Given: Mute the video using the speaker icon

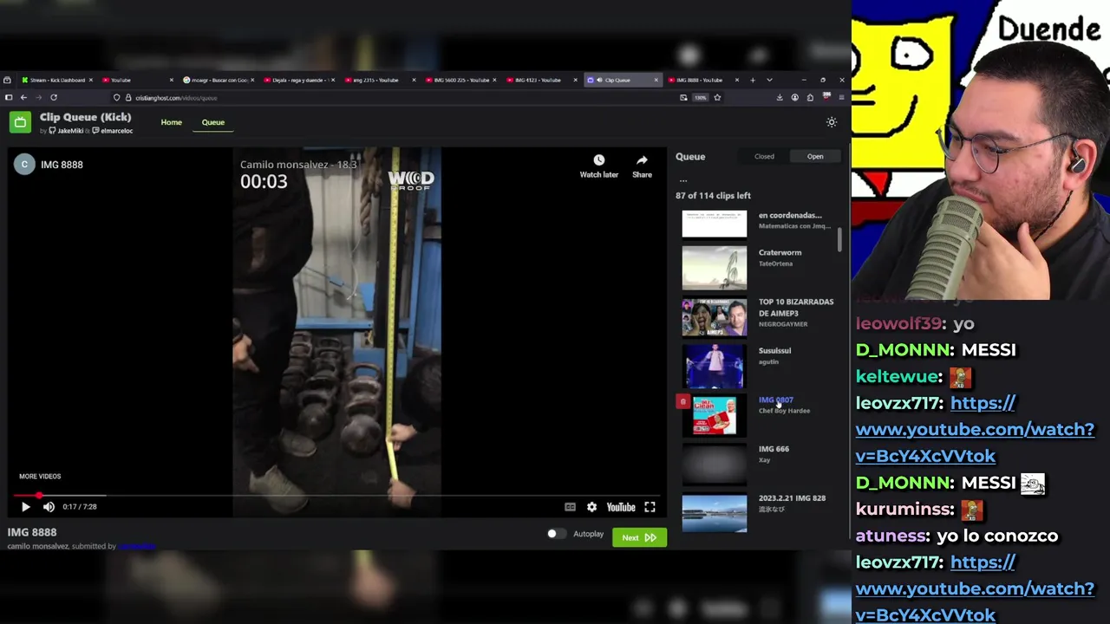Looking at the screenshot, I should pos(49,507).
